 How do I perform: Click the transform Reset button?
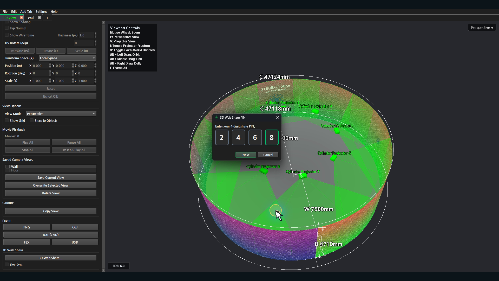click(51, 88)
